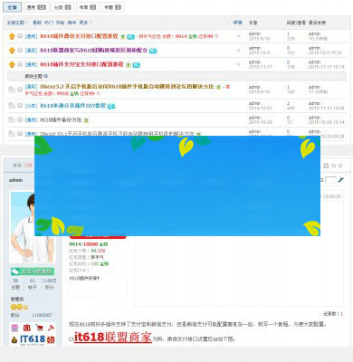
Task: Enable the new-window checkbox in list header
Action: coord(230,23)
